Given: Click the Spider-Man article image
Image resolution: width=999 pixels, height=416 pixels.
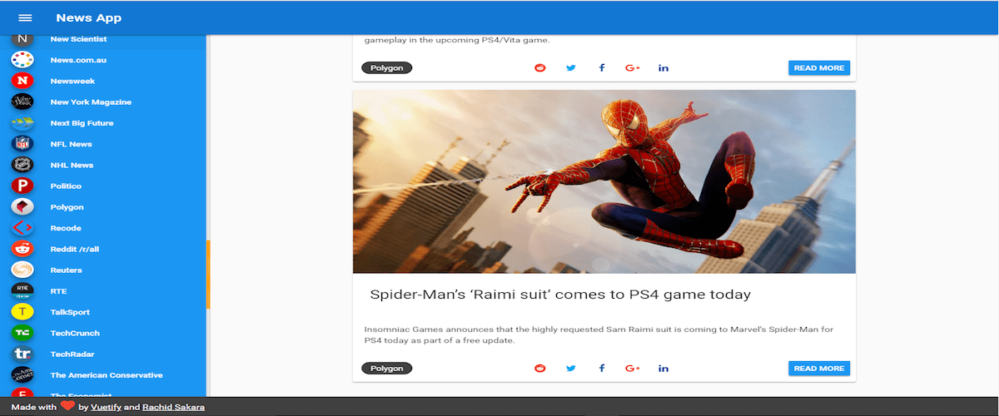Looking at the screenshot, I should click(604, 181).
